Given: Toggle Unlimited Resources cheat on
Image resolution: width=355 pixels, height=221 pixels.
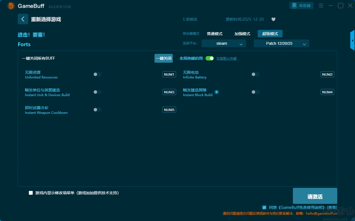Looking at the screenshot, I should [97, 74].
